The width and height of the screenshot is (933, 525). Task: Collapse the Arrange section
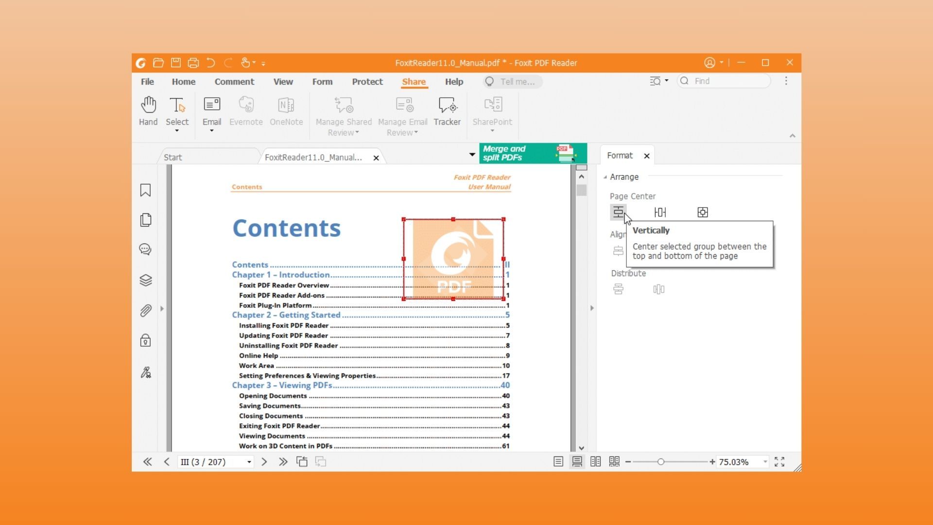tap(605, 177)
